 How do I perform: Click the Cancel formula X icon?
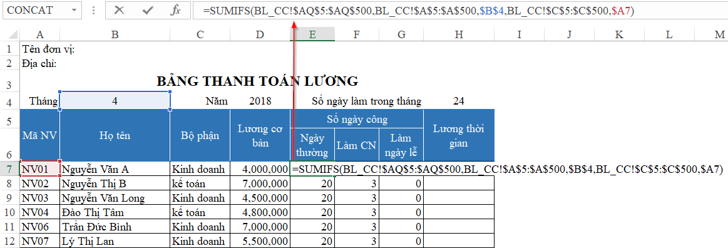120,10
